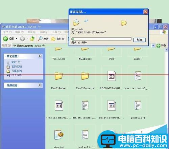
Task: Select the 0fc503a97dcd9942 file icon
Action: click(x=112, y=76)
